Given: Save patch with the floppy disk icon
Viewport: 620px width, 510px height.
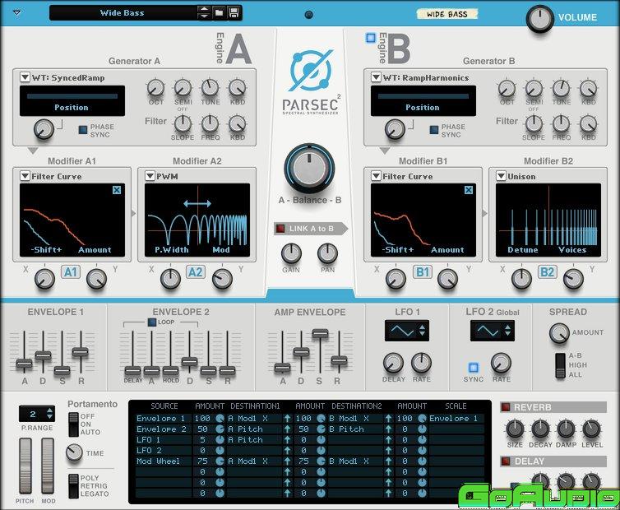Looking at the screenshot, I should (234, 12).
